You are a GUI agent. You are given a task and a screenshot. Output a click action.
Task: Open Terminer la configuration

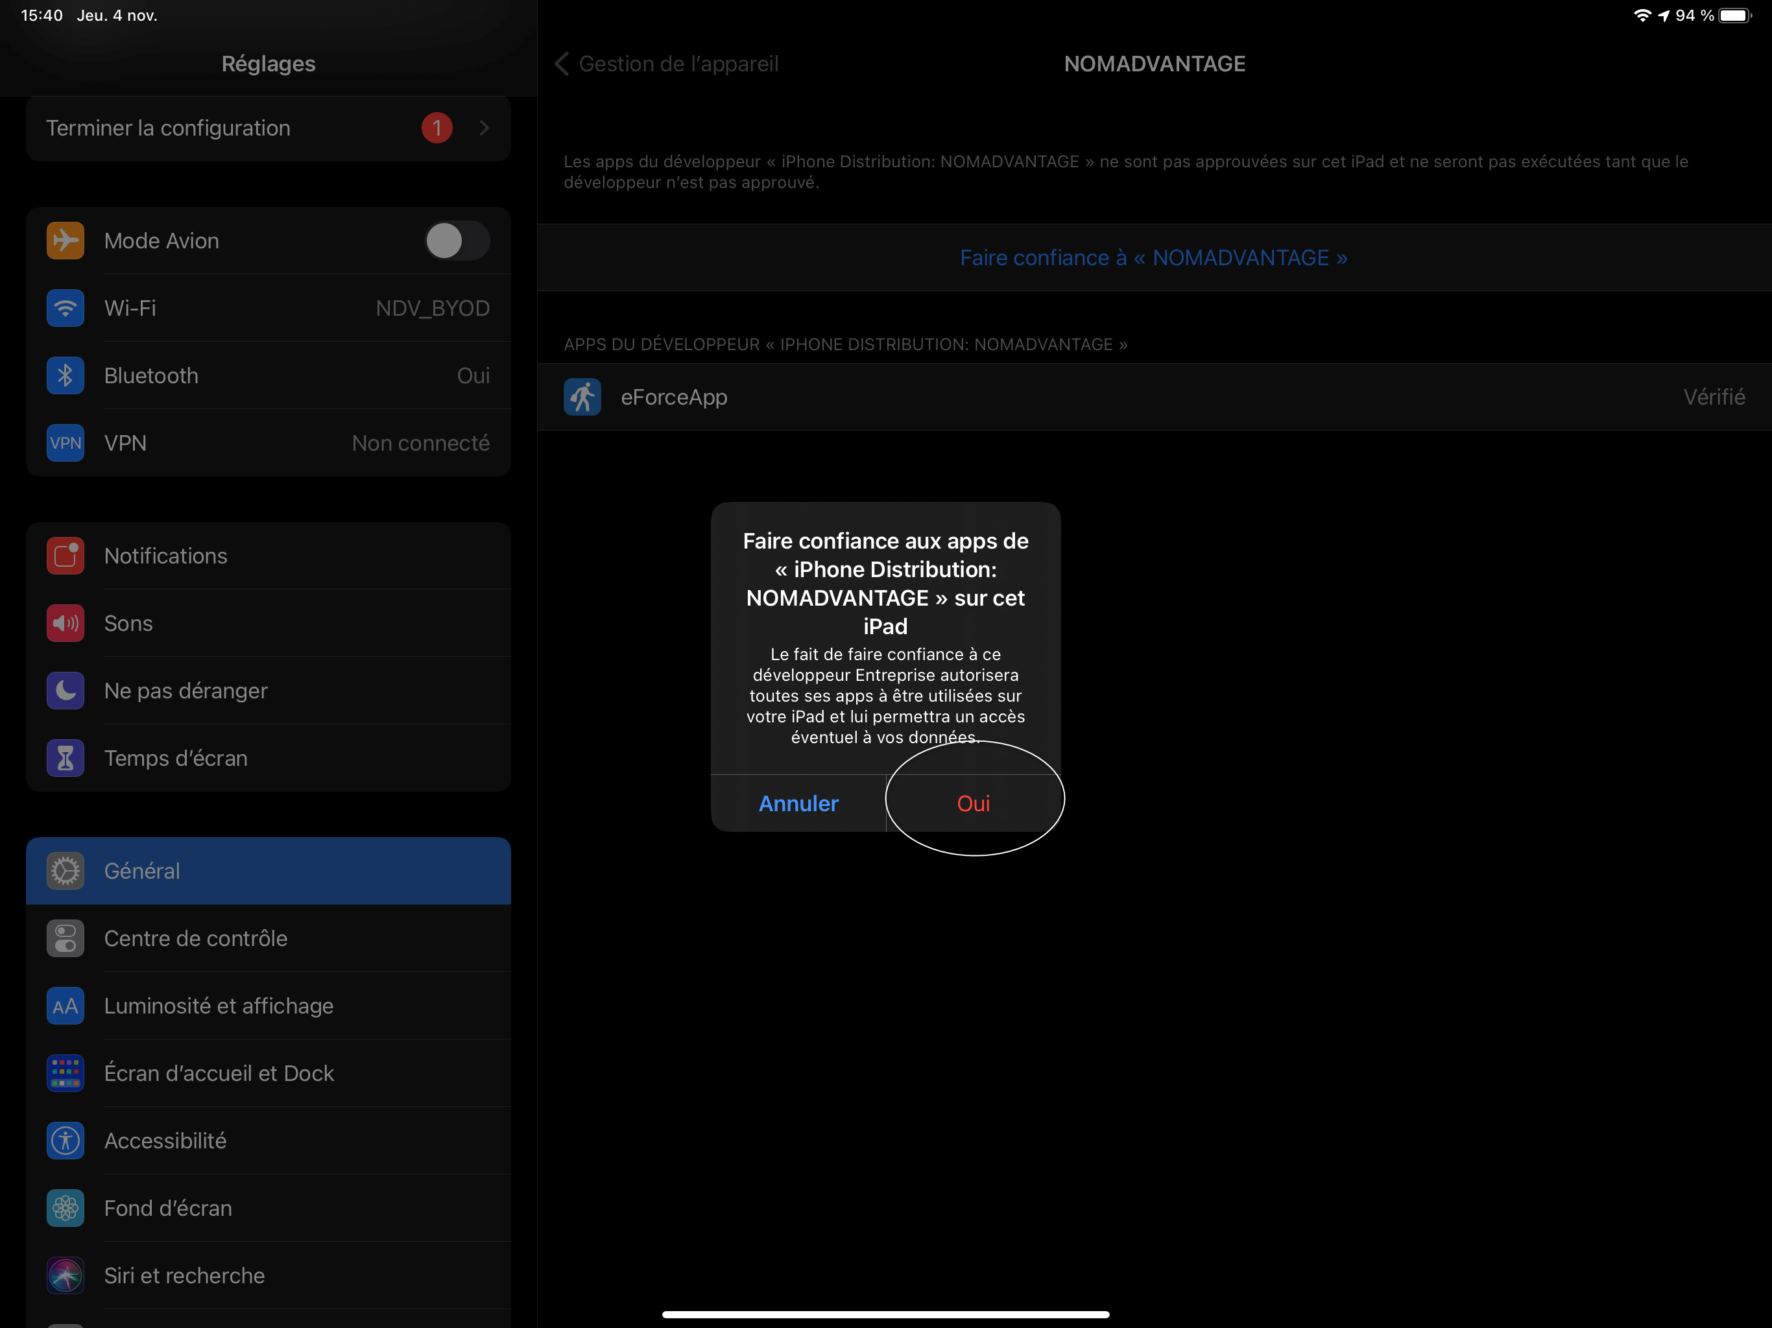coord(269,128)
